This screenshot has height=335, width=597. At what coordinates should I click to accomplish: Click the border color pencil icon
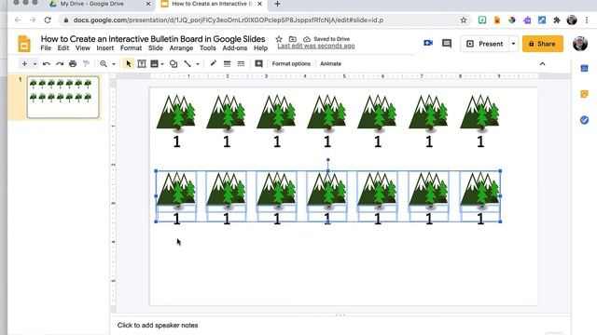click(214, 63)
